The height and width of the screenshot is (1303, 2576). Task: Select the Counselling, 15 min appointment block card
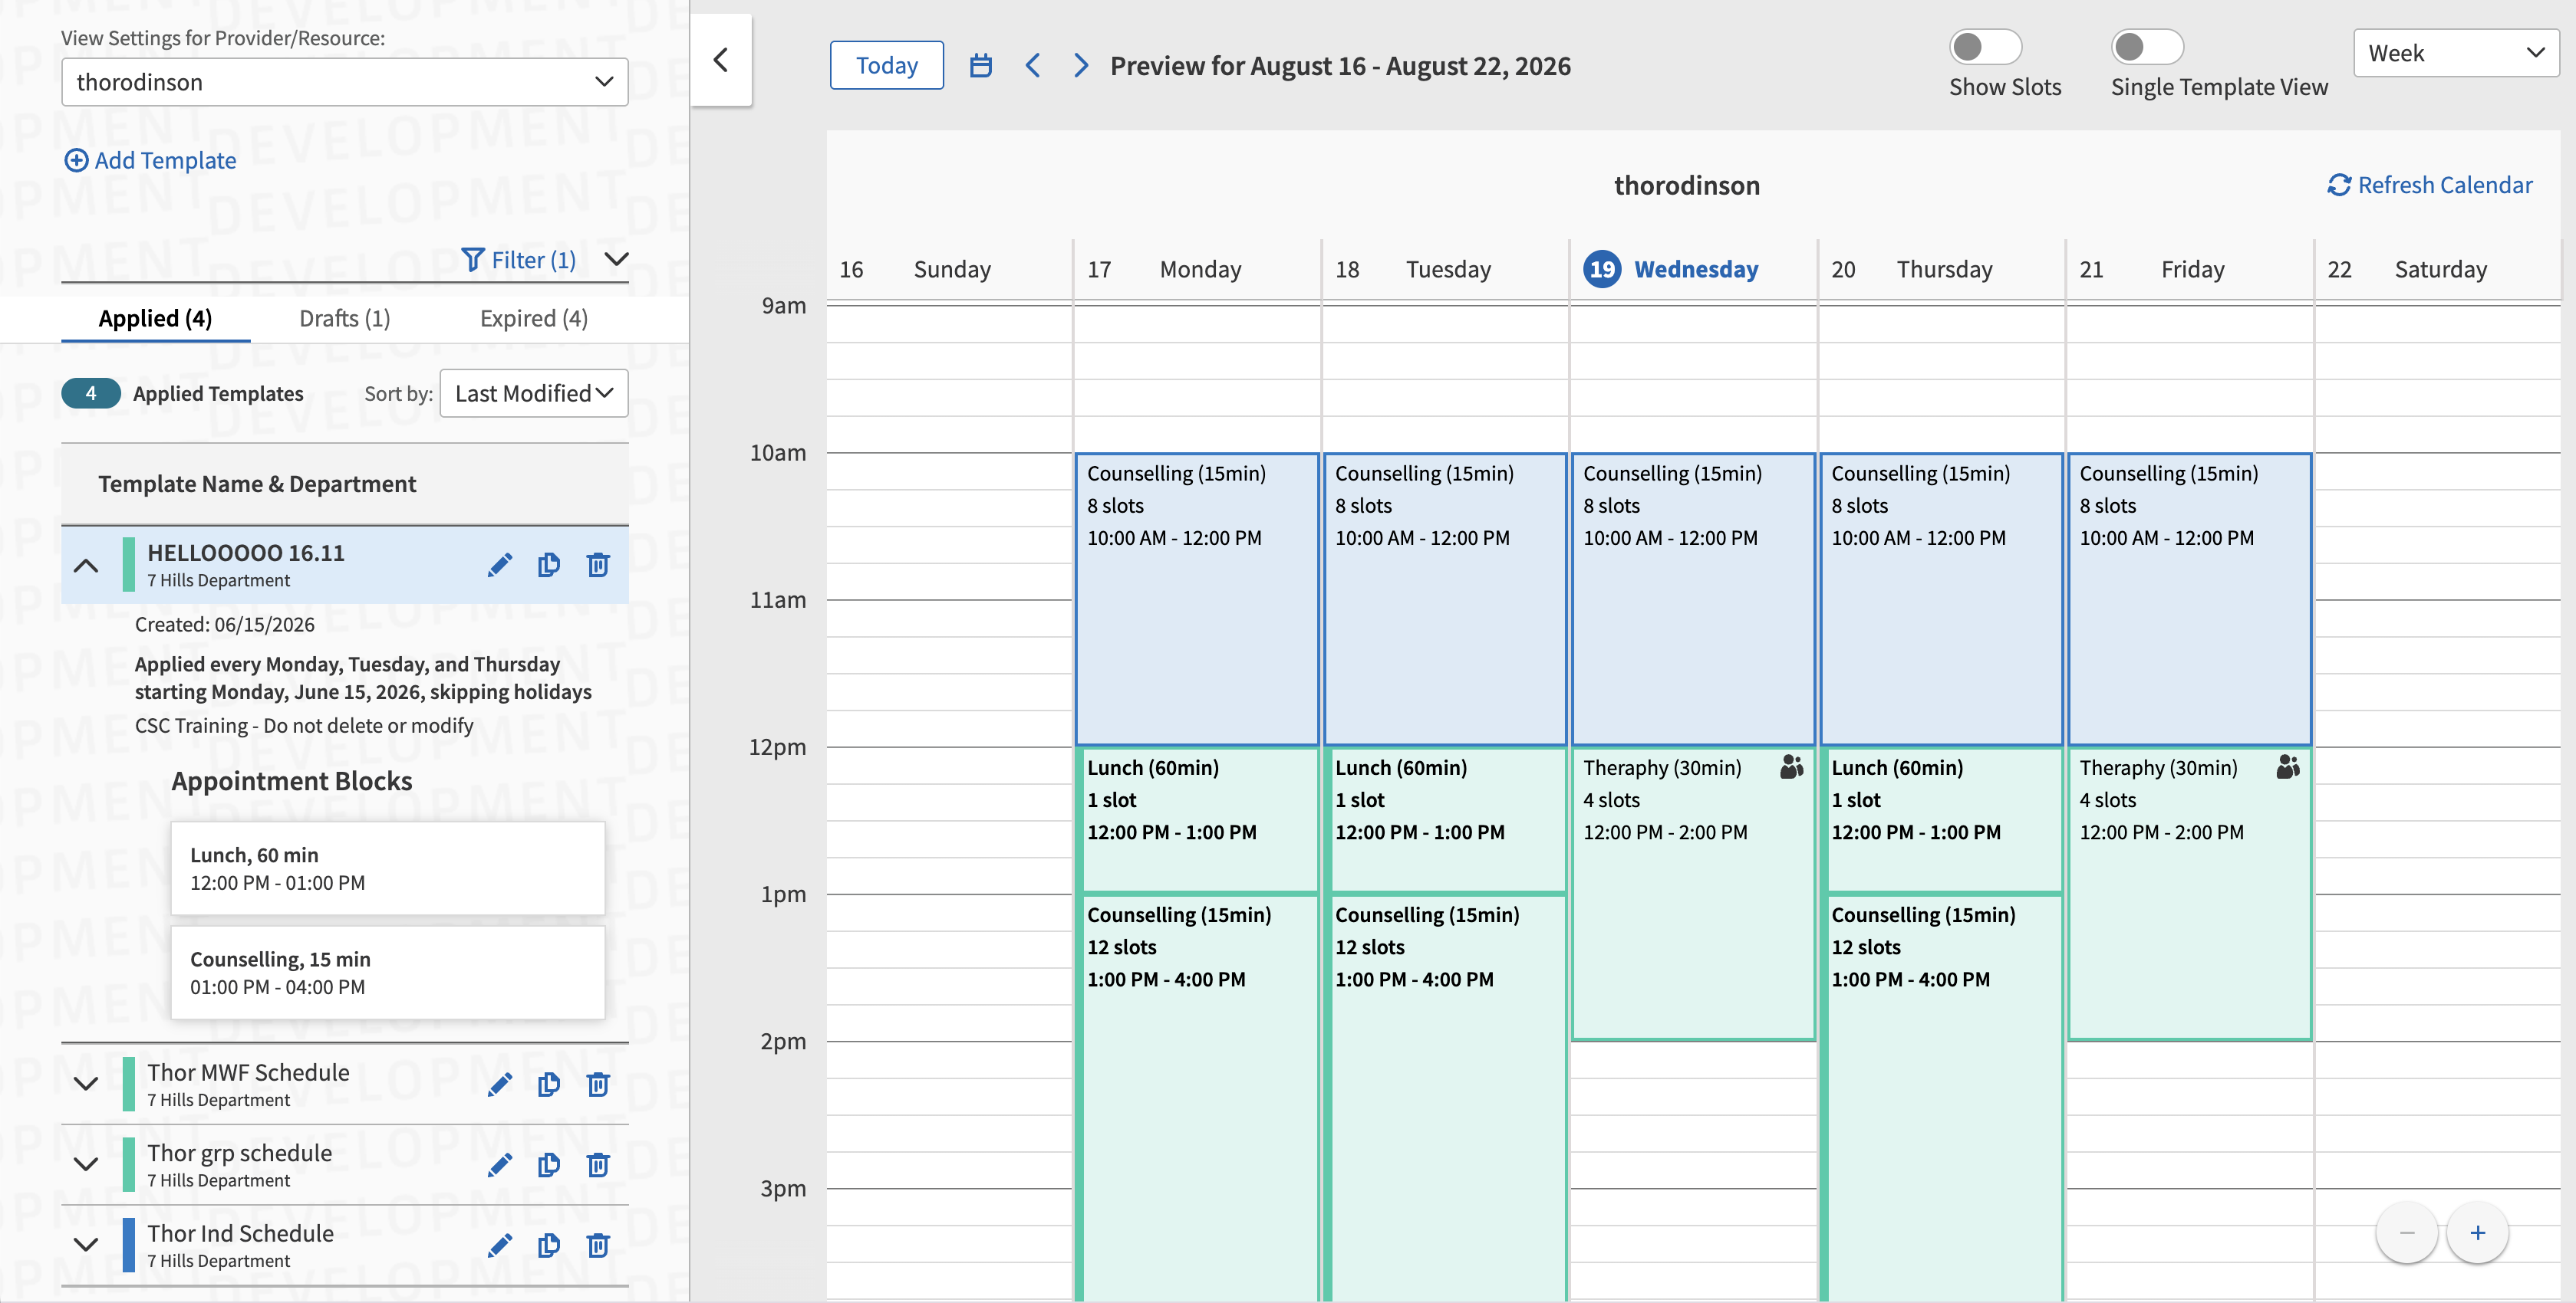click(x=388, y=972)
